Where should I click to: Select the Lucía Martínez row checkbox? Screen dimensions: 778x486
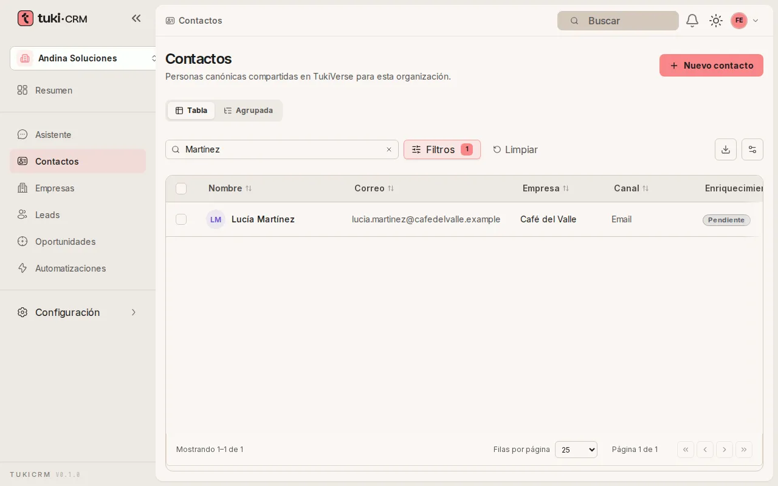tap(181, 219)
